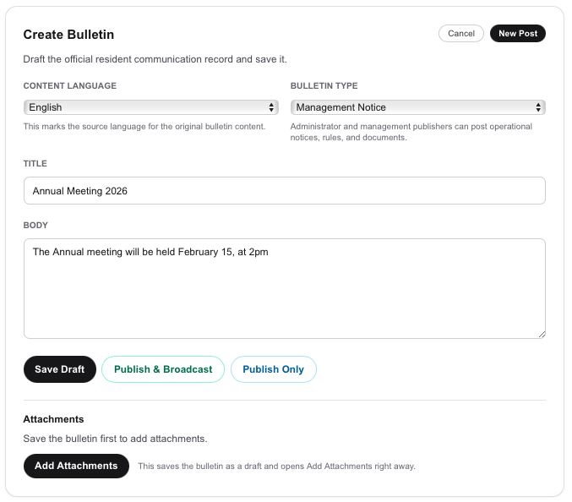Click the BULLETIN TYPE label
The height and width of the screenshot is (502, 572).
(x=324, y=85)
